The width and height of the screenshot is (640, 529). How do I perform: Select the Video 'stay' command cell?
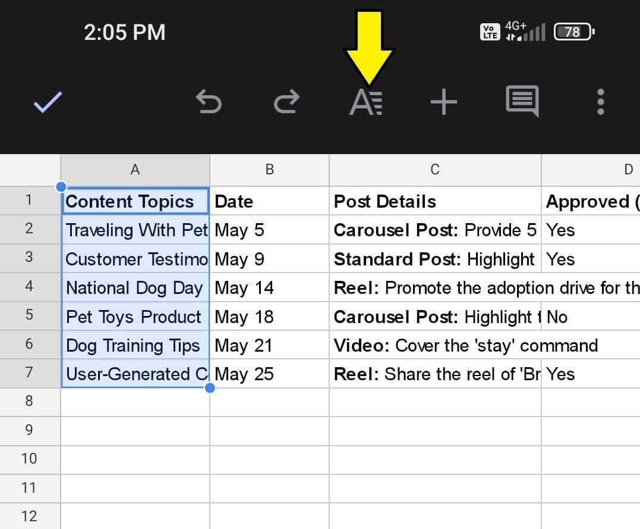435,345
